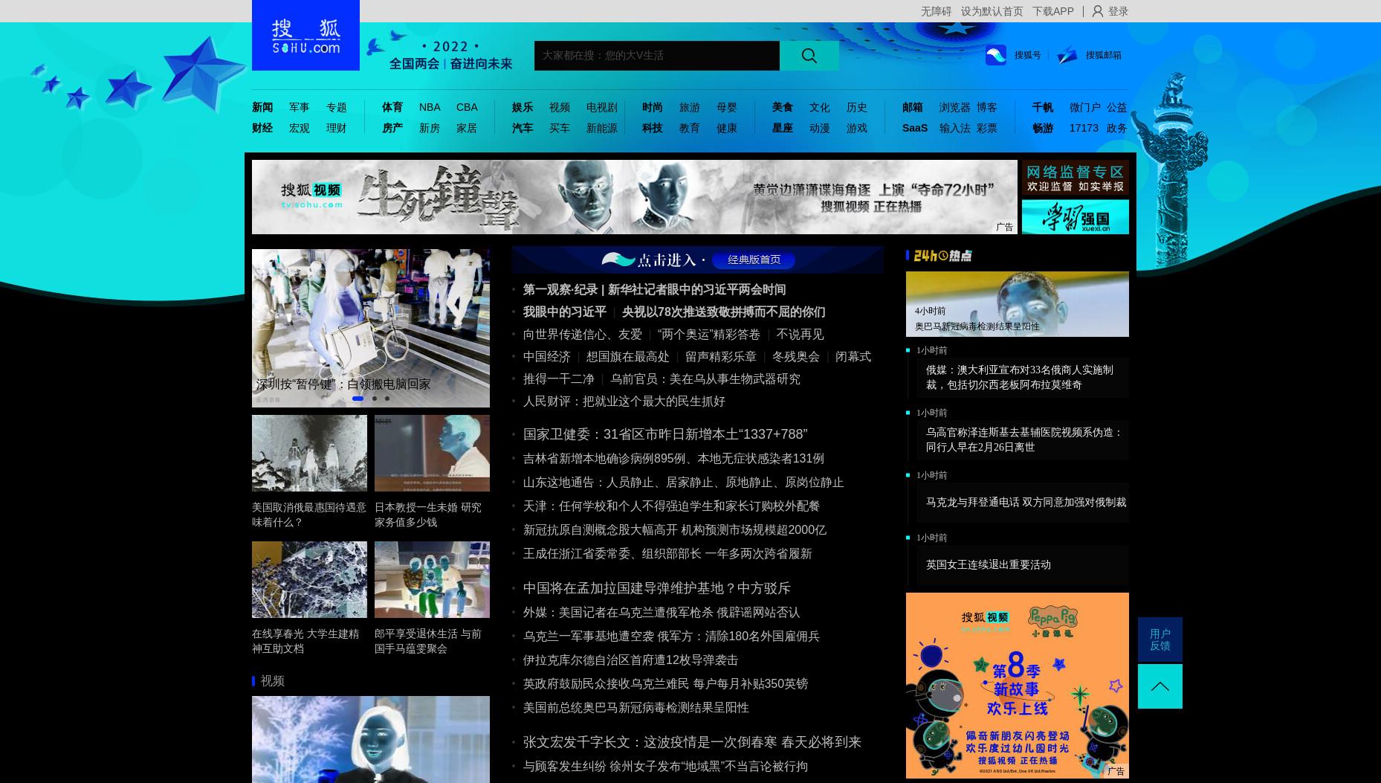1381x783 pixels.
Task: Click the 经典版首页 button
Action: (754, 260)
